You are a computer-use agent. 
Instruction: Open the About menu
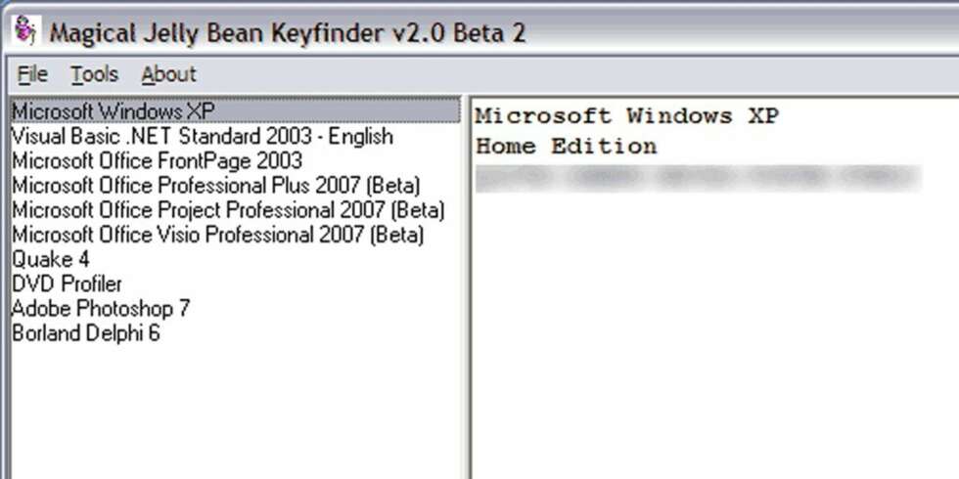[x=168, y=74]
